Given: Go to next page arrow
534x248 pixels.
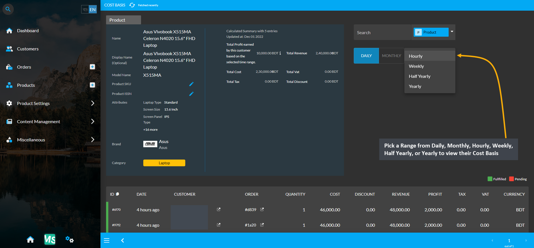Looking at the screenshot, I should (526, 240).
